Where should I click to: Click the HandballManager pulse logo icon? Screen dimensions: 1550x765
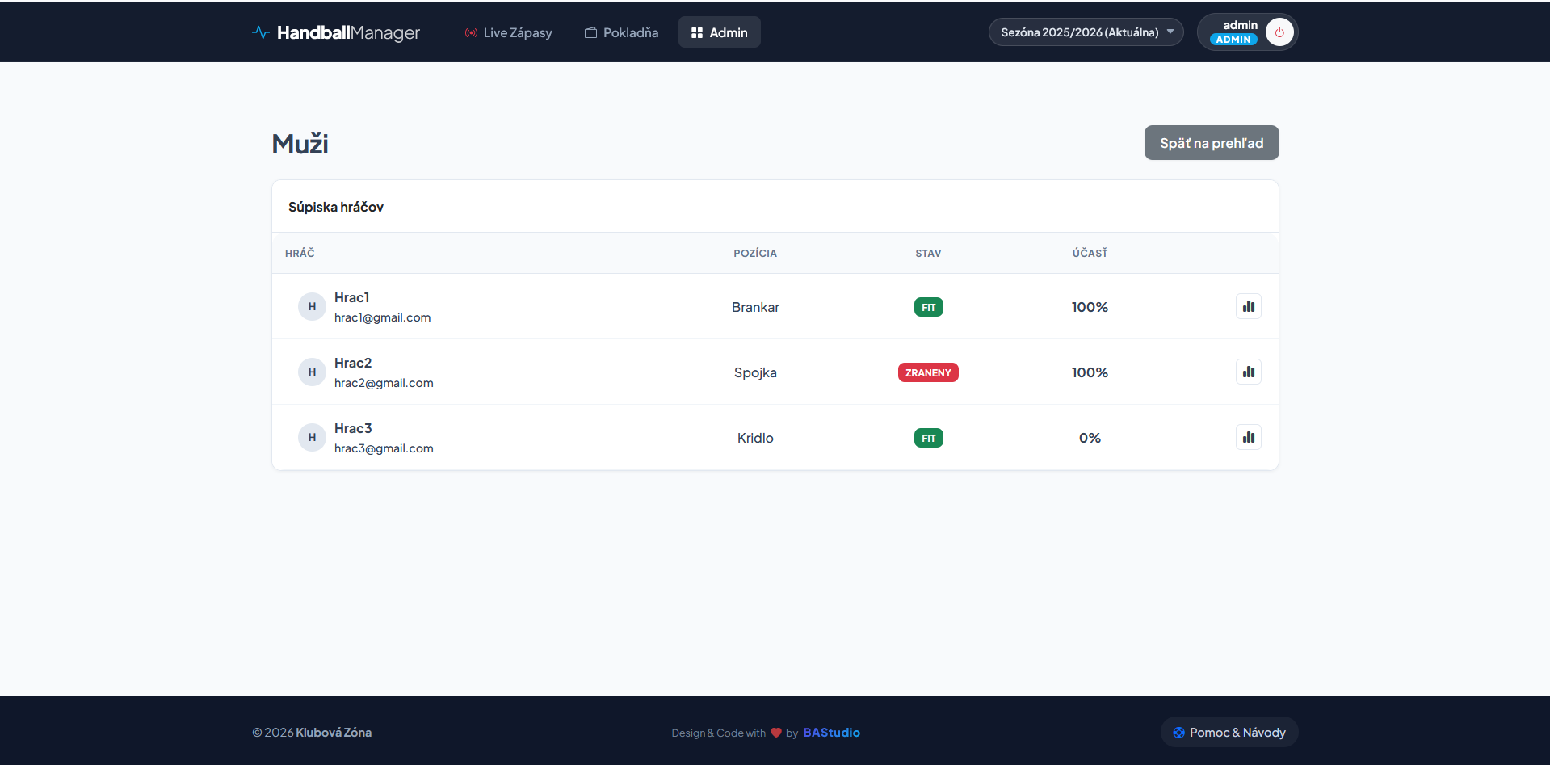coord(260,32)
